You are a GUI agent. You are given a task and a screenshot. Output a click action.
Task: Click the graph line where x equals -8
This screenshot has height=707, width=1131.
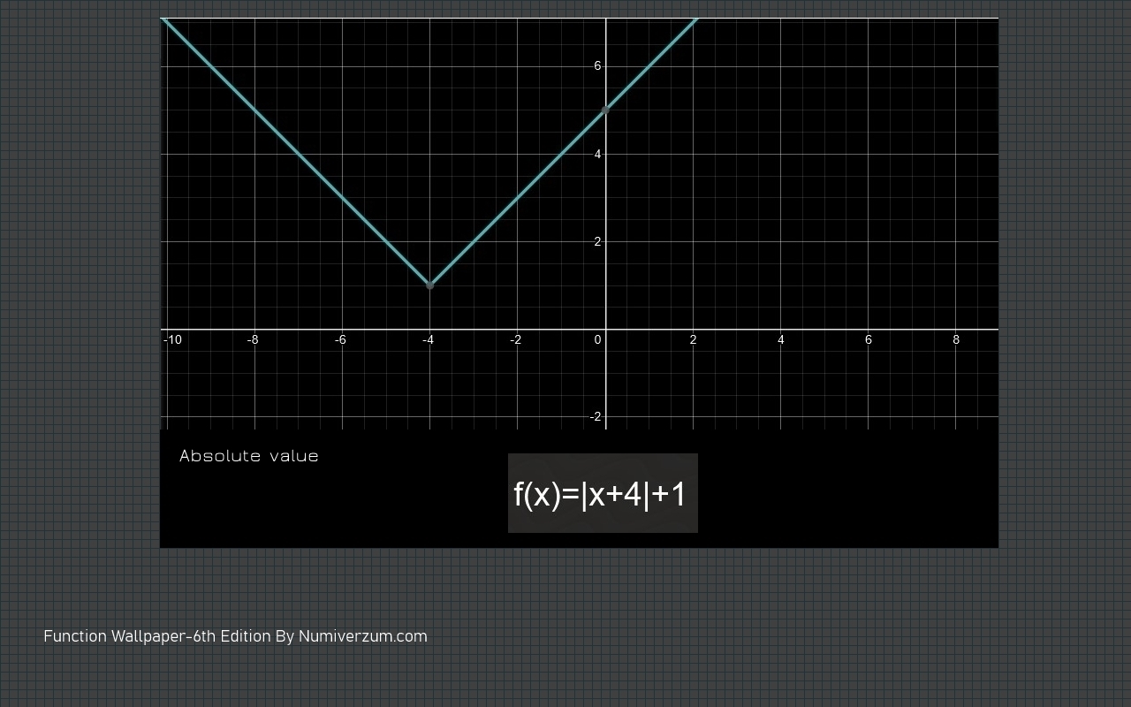[255, 110]
